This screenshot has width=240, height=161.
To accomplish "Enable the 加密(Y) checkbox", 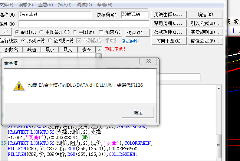I will [x=101, y=32].
